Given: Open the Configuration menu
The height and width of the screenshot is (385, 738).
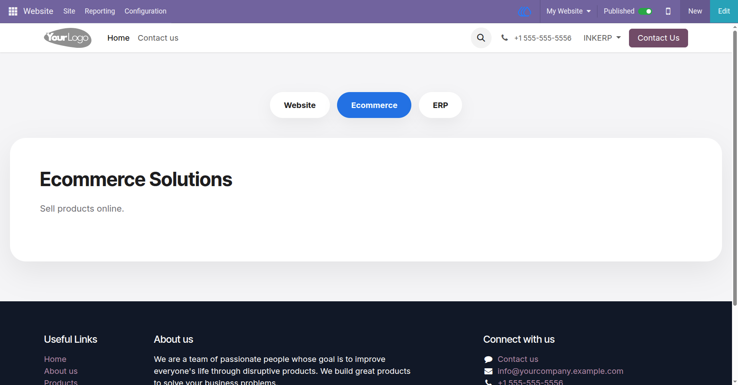Looking at the screenshot, I should click(145, 11).
